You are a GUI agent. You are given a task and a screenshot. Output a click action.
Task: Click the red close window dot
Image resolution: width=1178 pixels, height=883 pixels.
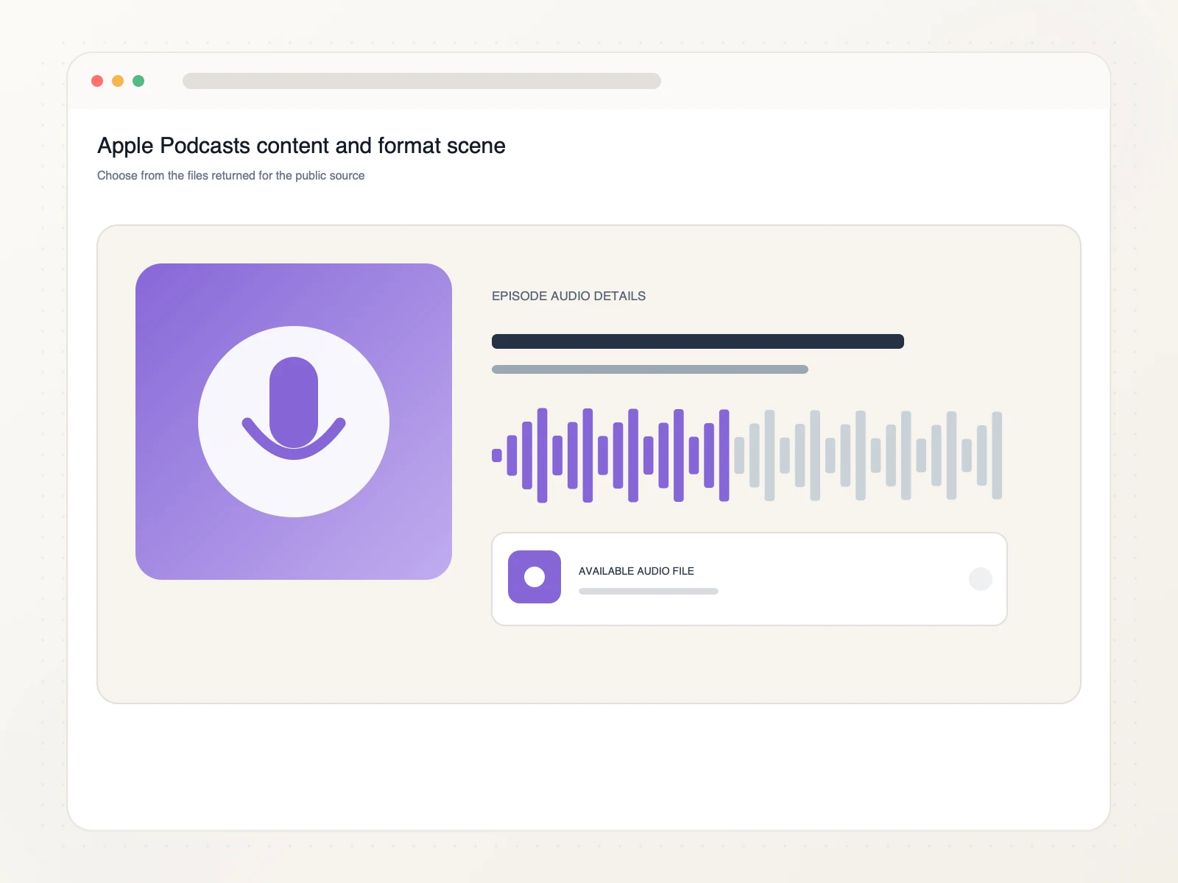click(97, 81)
